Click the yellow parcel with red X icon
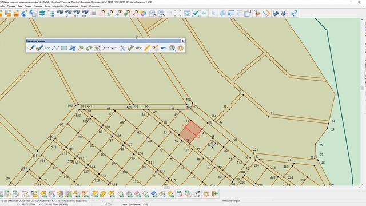Viewport: 366px width, 206px height. [x=171, y=194]
